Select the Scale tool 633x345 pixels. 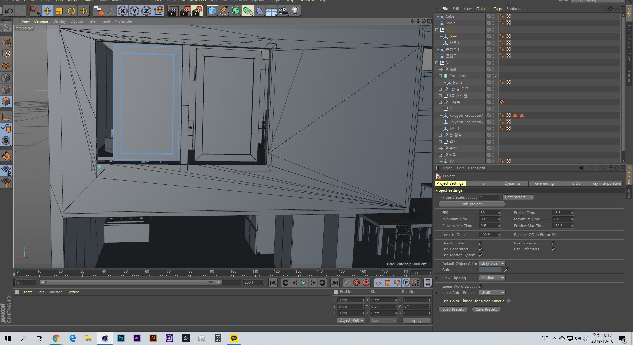[x=59, y=11]
